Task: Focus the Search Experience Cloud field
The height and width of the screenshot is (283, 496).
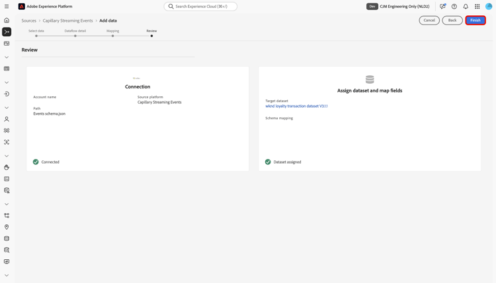Action: [x=200, y=7]
